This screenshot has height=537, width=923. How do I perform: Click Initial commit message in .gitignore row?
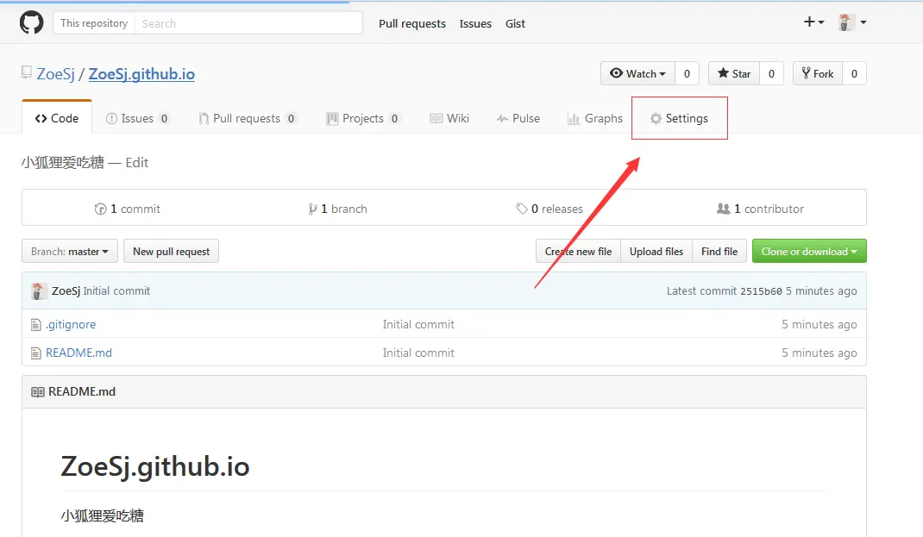(x=418, y=325)
